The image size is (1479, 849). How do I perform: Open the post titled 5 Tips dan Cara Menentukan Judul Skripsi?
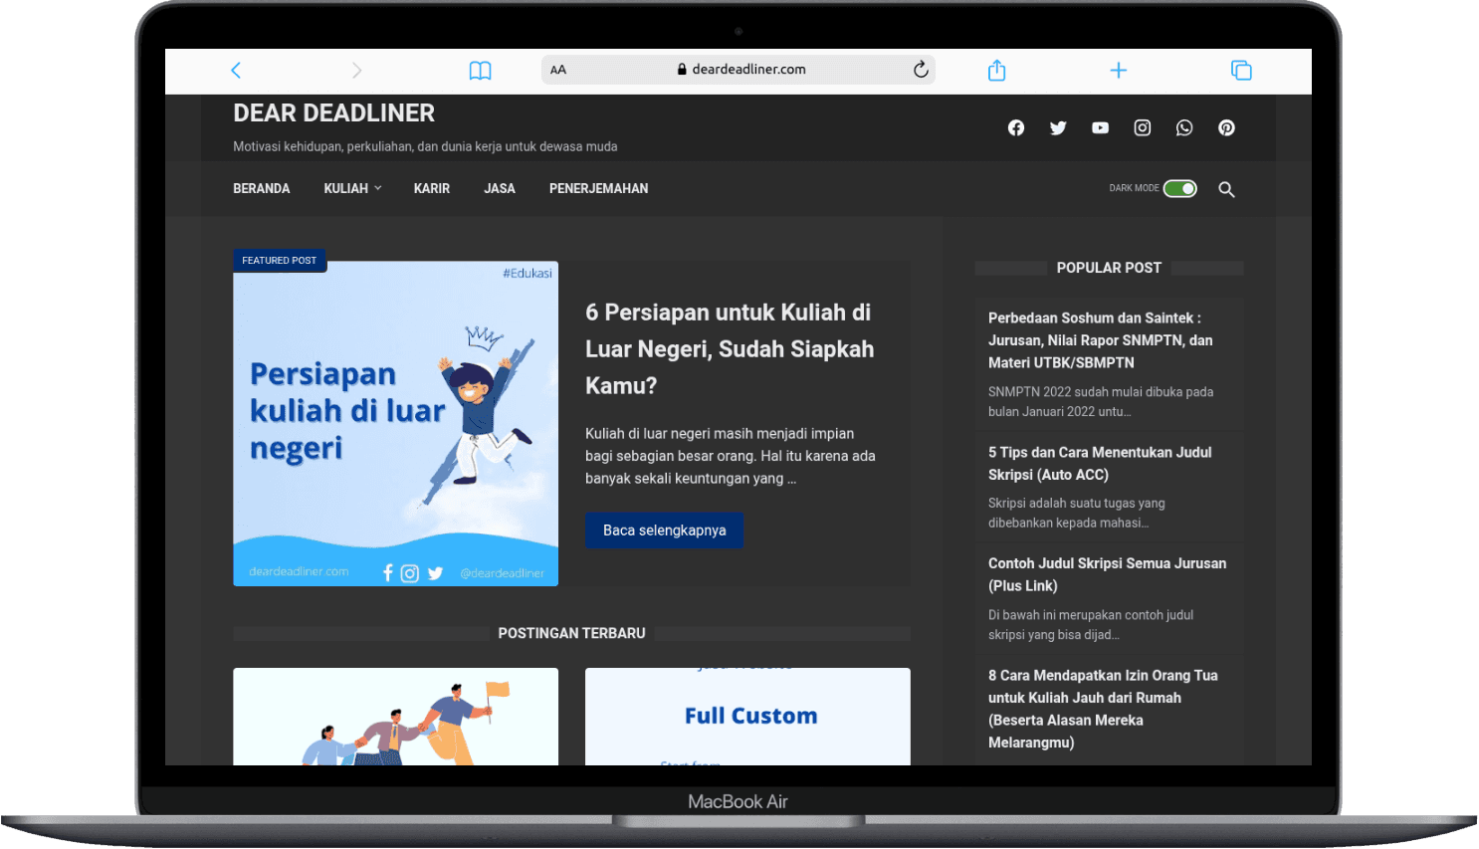point(1100,463)
